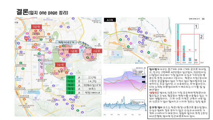This screenshot has width=213, height=120.
Task: Click the green 인구 table cell
Action: [x=71, y=77]
